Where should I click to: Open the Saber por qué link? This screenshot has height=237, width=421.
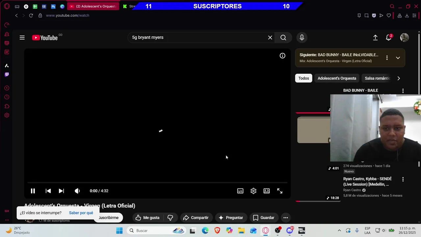point(81,213)
